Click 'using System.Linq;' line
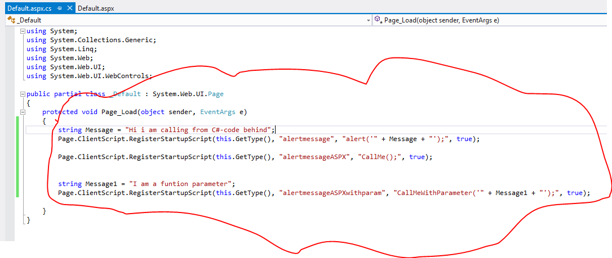This screenshot has width=612, height=258. tap(61, 49)
